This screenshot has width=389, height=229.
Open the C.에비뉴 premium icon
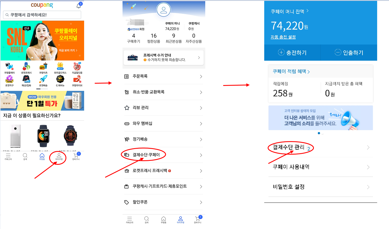60,81
